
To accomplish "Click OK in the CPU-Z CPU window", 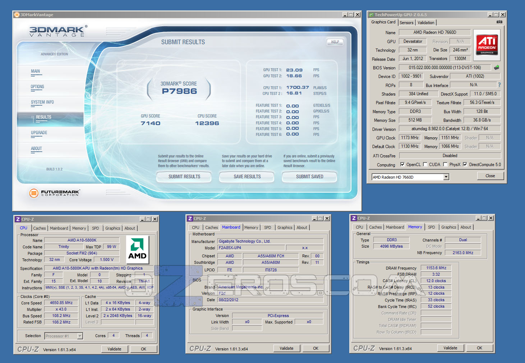I will point(143,349).
